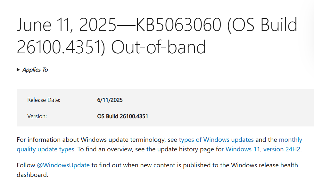The image size is (314, 190).
Task: Select the Release Date label
Action: (x=44, y=100)
